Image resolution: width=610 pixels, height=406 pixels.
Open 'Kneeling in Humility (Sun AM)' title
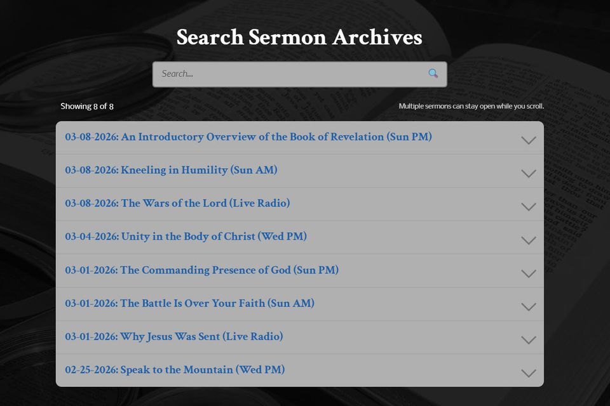pyautogui.click(x=171, y=170)
